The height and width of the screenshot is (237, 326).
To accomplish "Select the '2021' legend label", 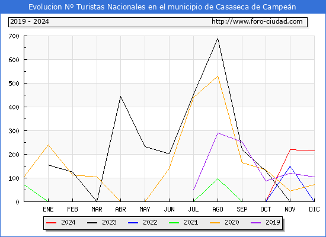I will pos(191,222).
